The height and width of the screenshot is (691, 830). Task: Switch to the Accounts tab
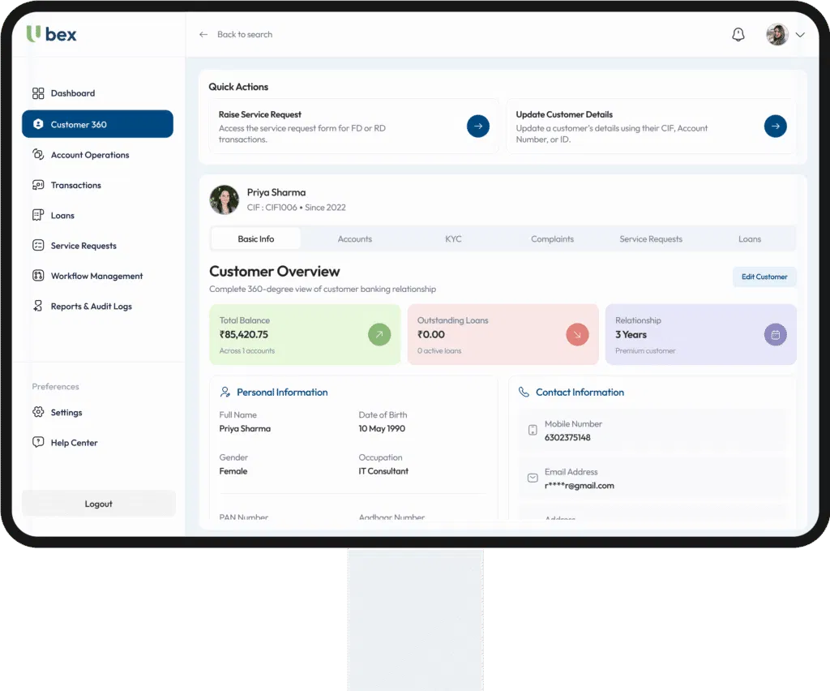coord(354,239)
